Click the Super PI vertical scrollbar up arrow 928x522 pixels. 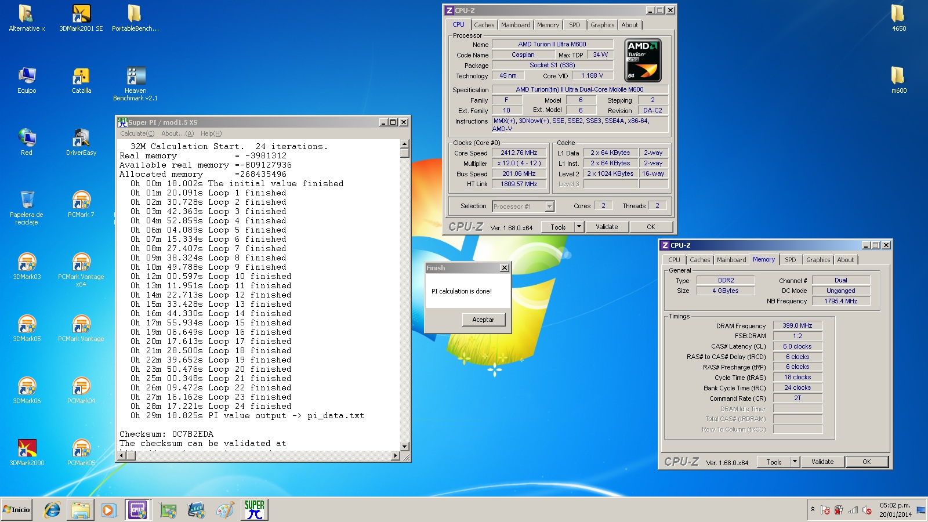(404, 143)
